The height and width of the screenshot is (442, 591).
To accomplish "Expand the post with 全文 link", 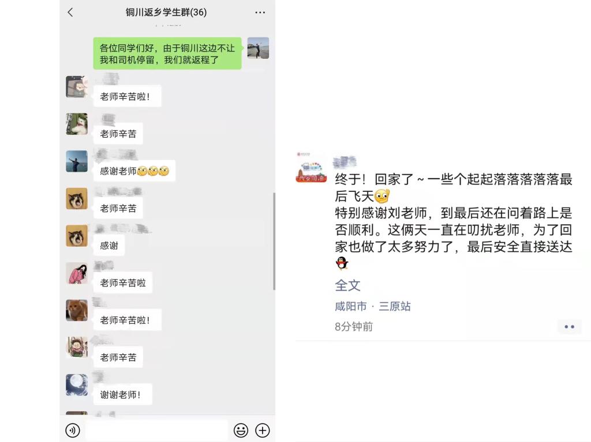I will click(347, 285).
